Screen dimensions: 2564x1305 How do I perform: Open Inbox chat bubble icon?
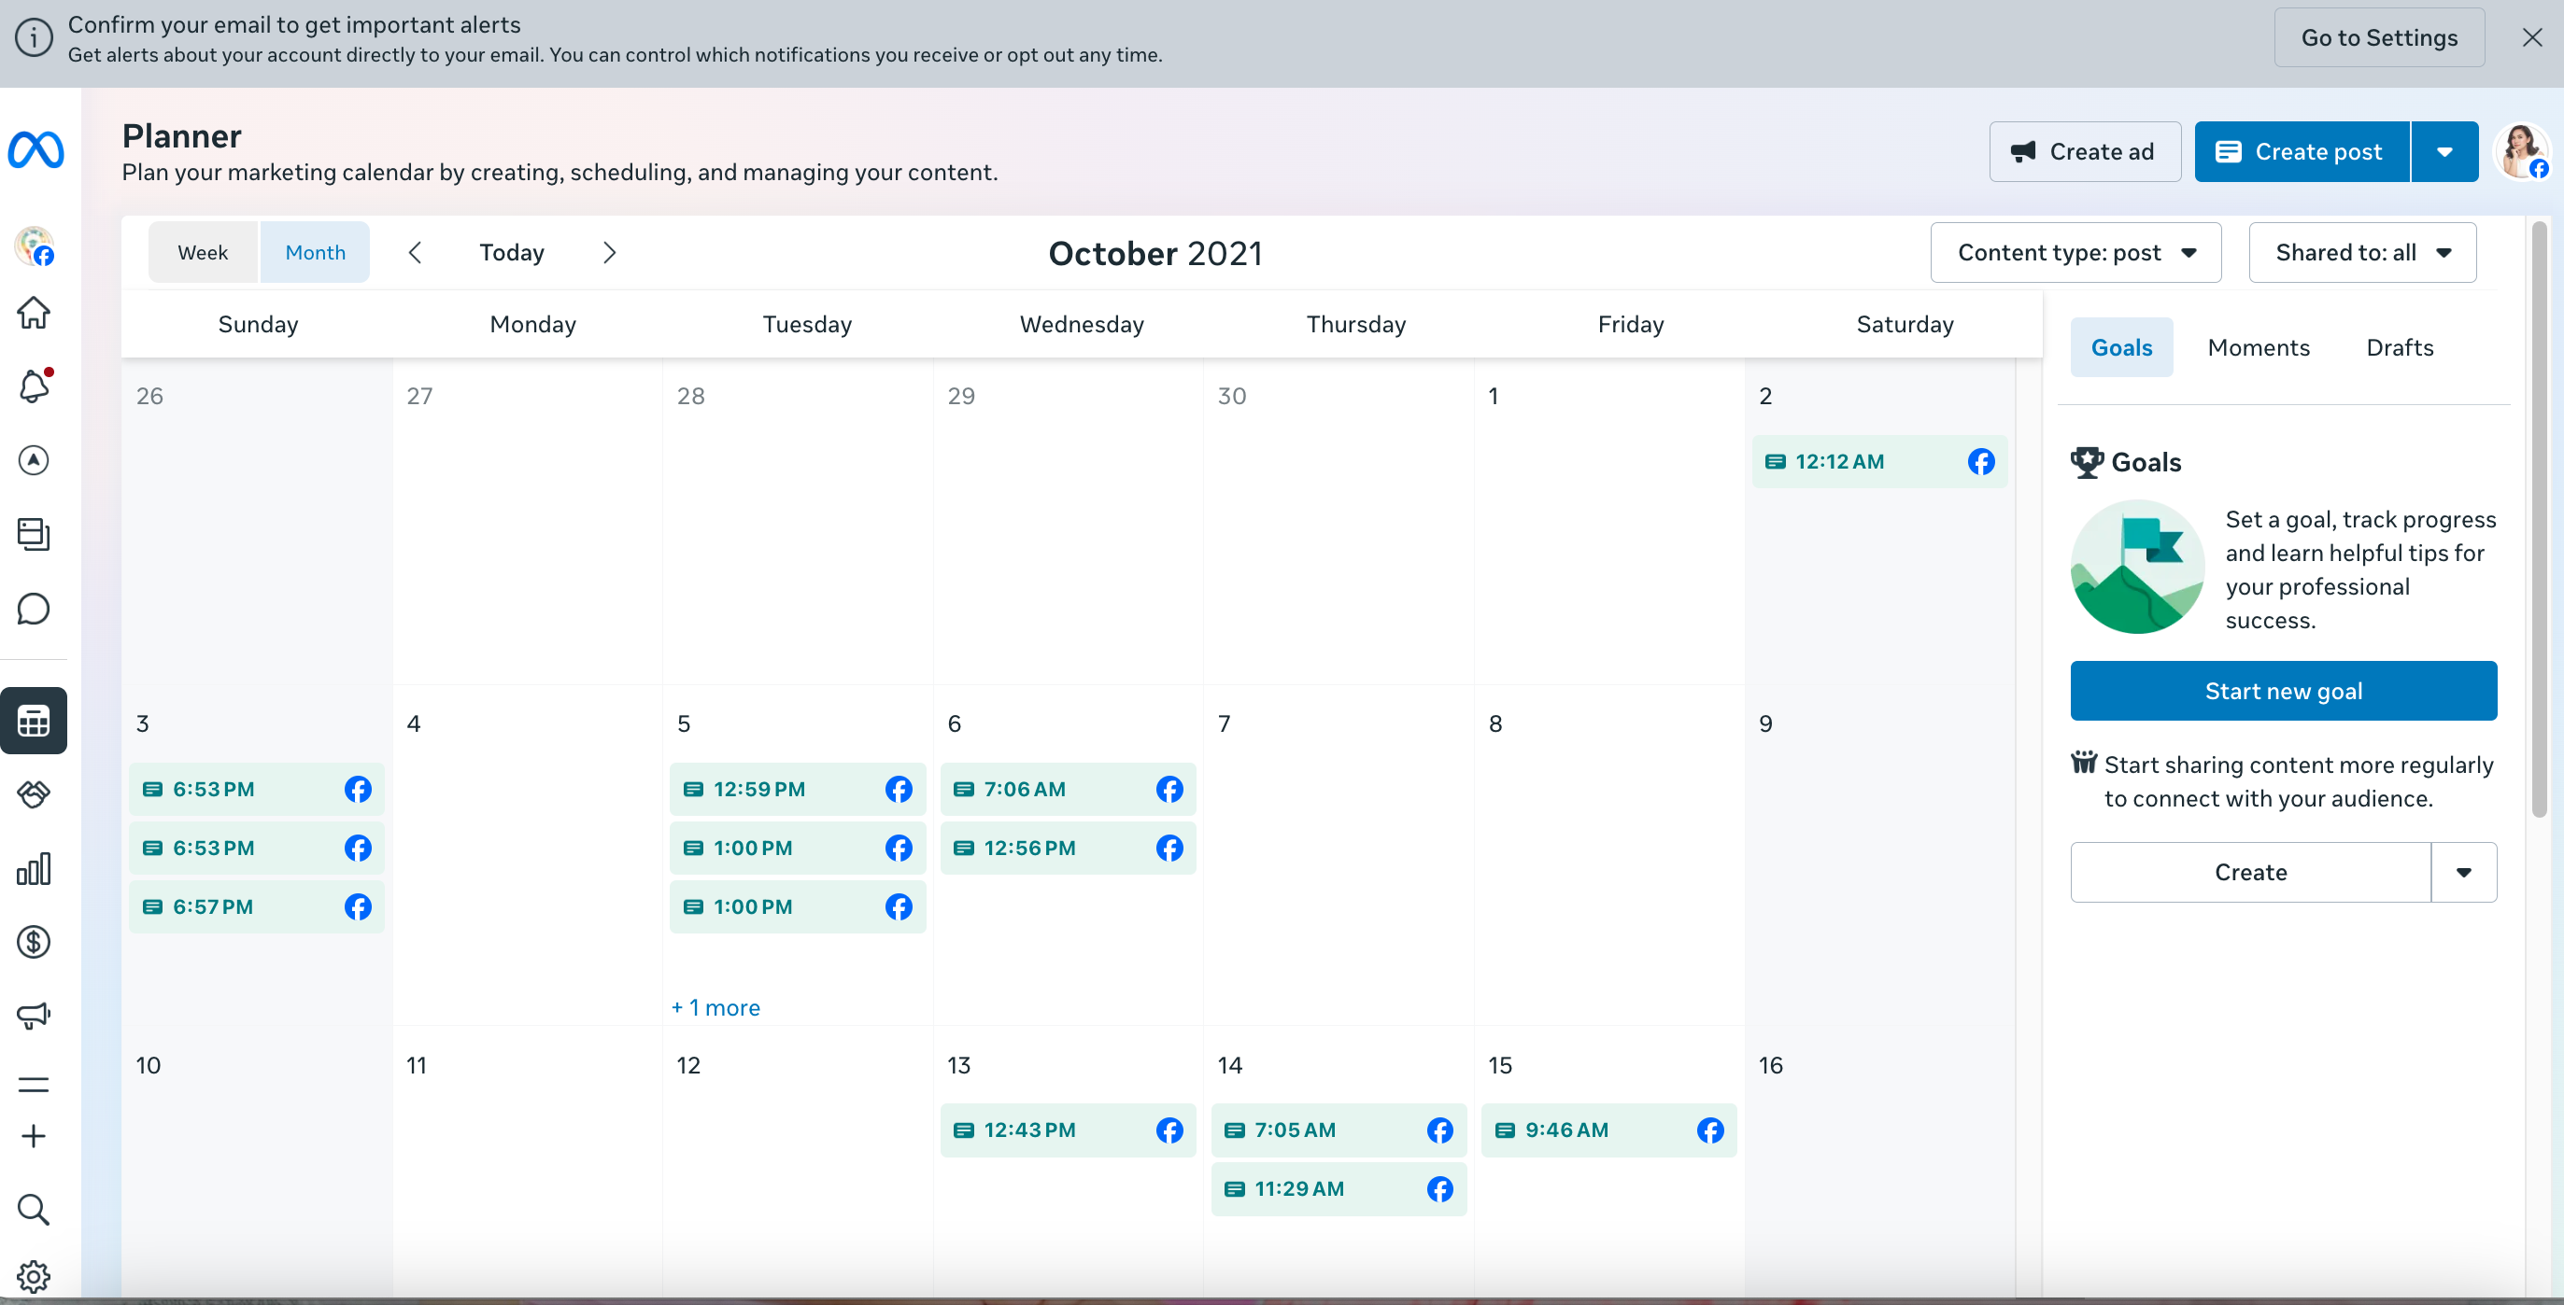(34, 609)
